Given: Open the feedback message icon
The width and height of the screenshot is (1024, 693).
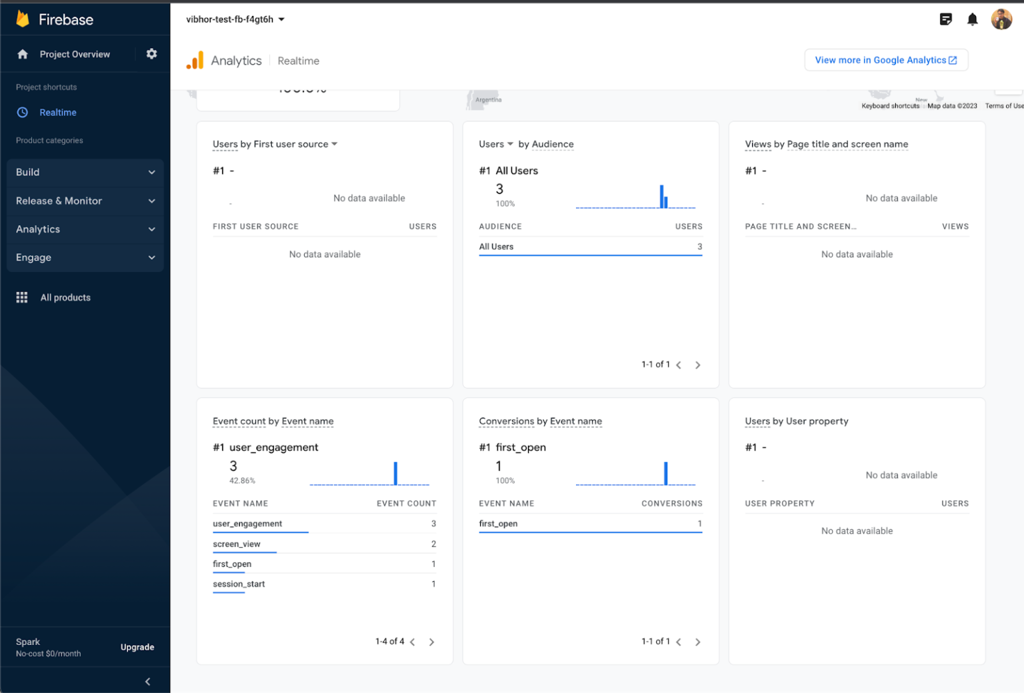Looking at the screenshot, I should pyautogui.click(x=946, y=19).
